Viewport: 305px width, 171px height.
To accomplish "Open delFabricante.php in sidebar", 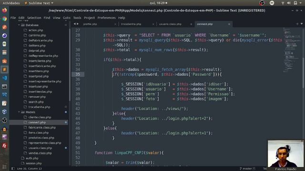I will click(41, 40).
